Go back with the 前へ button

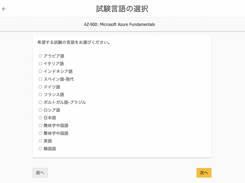coord(40,173)
